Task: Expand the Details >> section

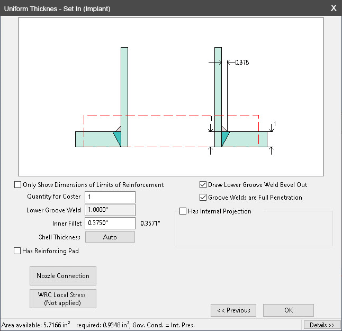Action: tap(322, 325)
